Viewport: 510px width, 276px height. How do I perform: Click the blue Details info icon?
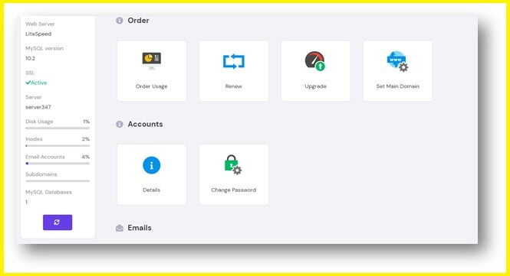coord(152,165)
